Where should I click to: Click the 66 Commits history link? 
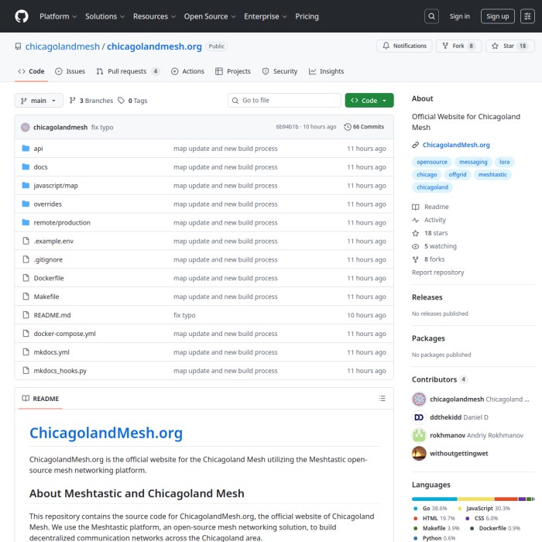pos(364,127)
